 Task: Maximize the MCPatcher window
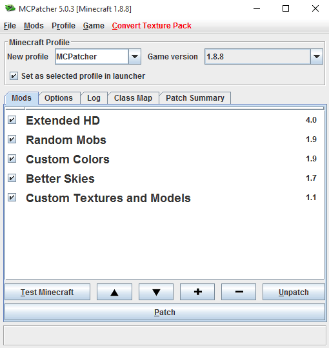[286, 8]
